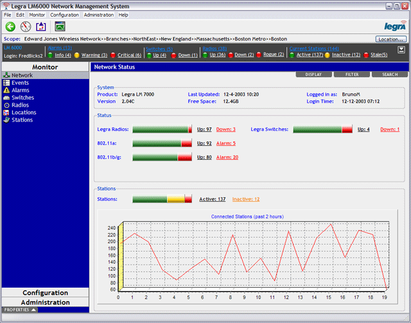The height and width of the screenshot is (323, 411).
Task: Open Radios in the Monitor sidebar
Action: (x=20, y=105)
